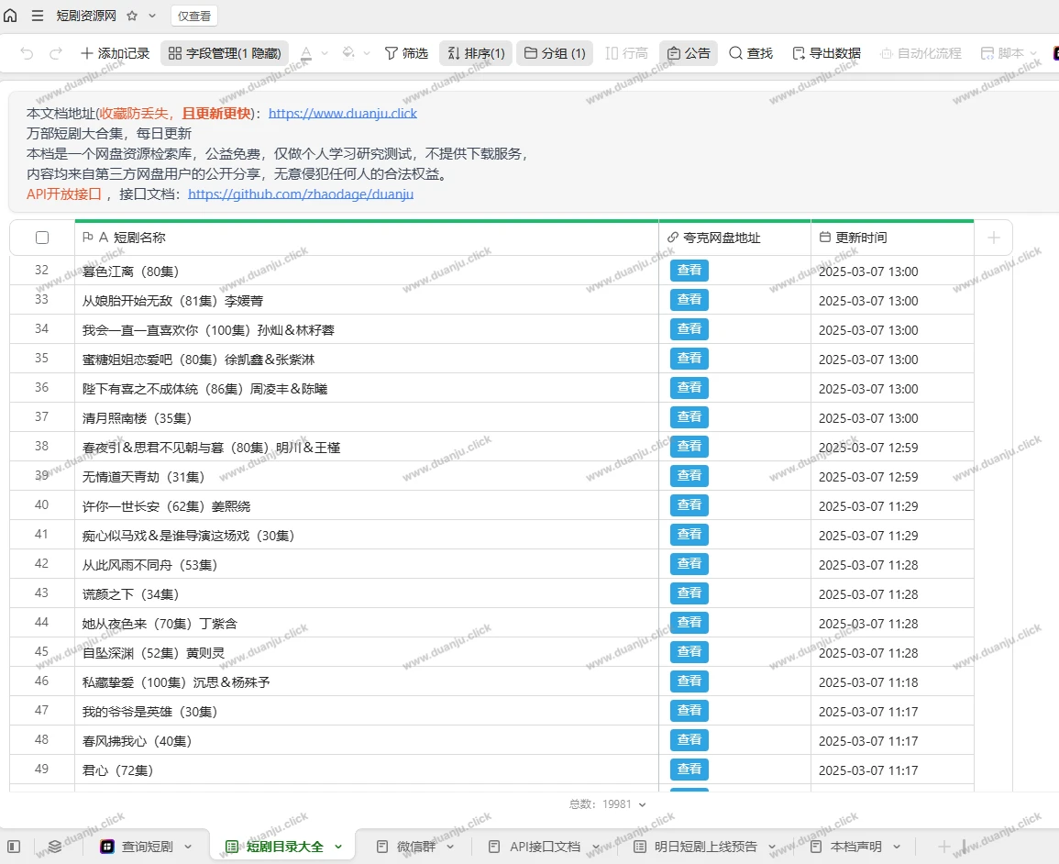
Task: Open the hamburger menu beside the home icon
Action: [38, 16]
